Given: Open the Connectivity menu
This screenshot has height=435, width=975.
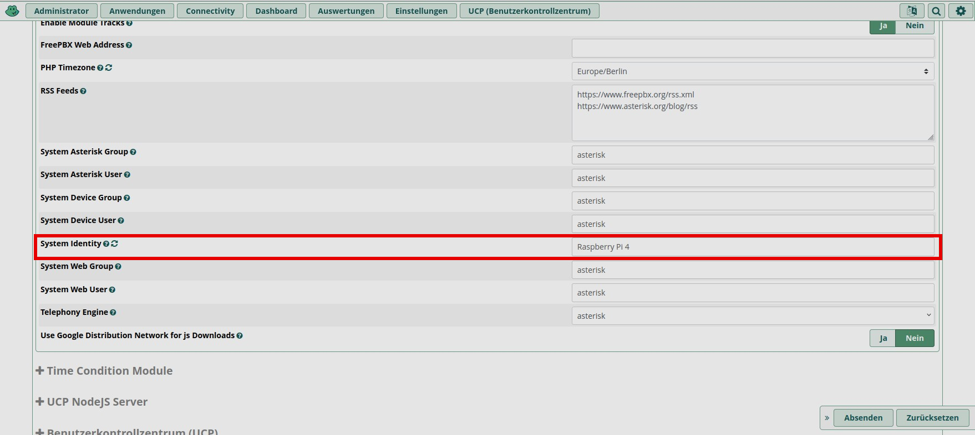Looking at the screenshot, I should [x=210, y=11].
